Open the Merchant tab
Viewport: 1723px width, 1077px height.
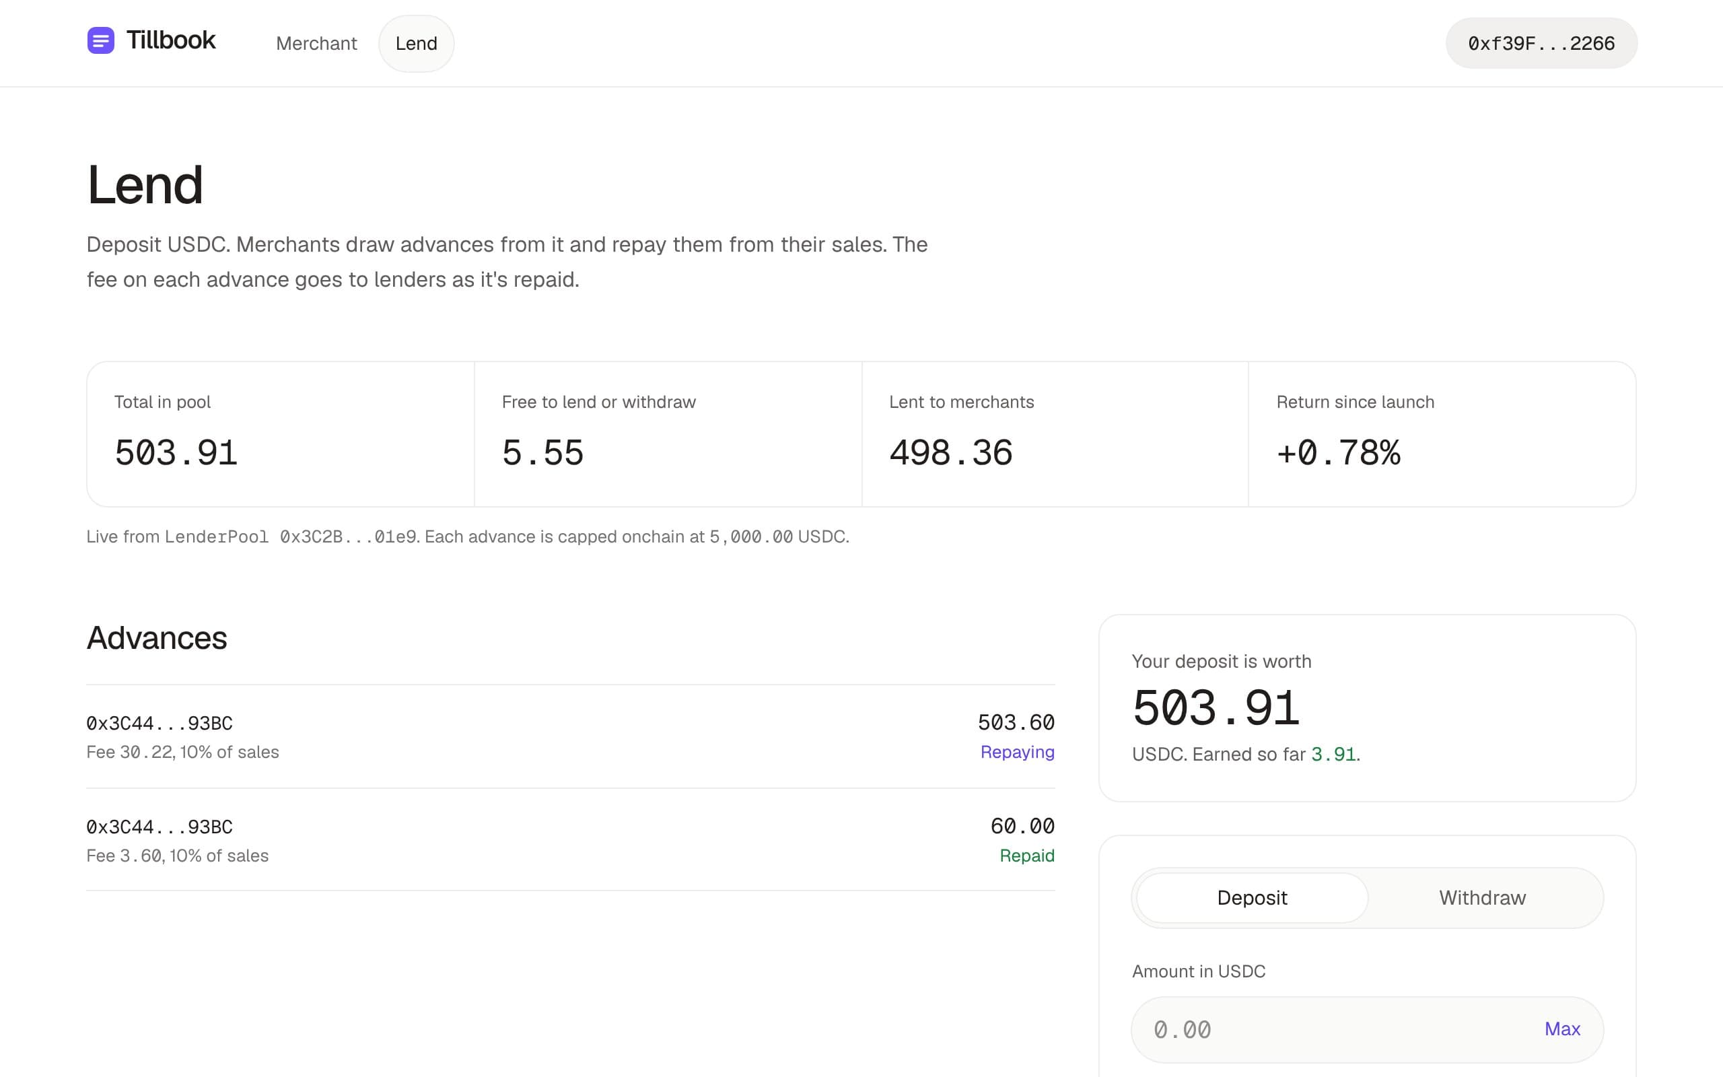(316, 44)
